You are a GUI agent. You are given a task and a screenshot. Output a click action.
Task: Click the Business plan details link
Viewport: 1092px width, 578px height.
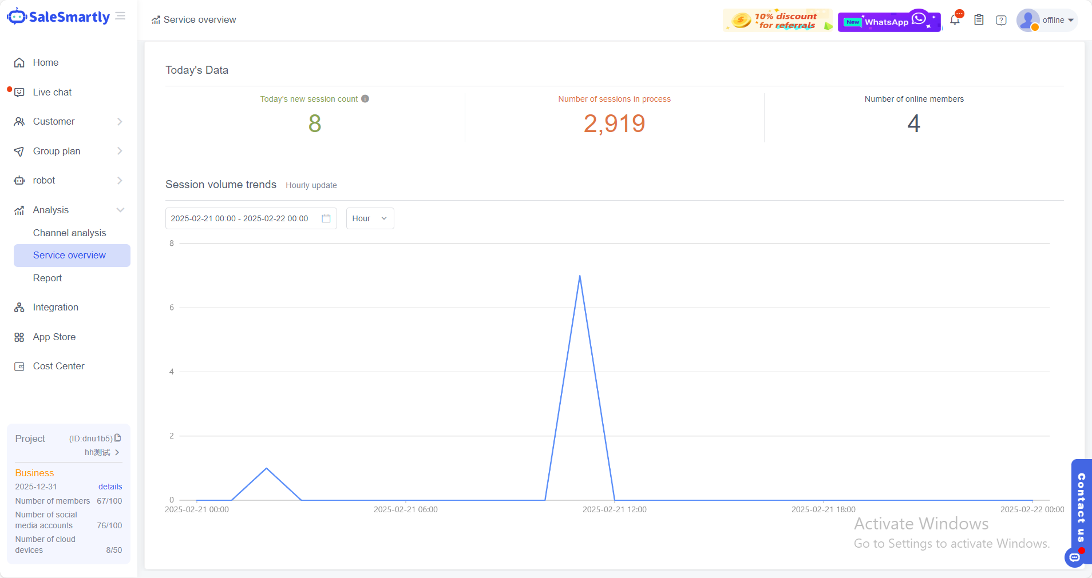(110, 487)
